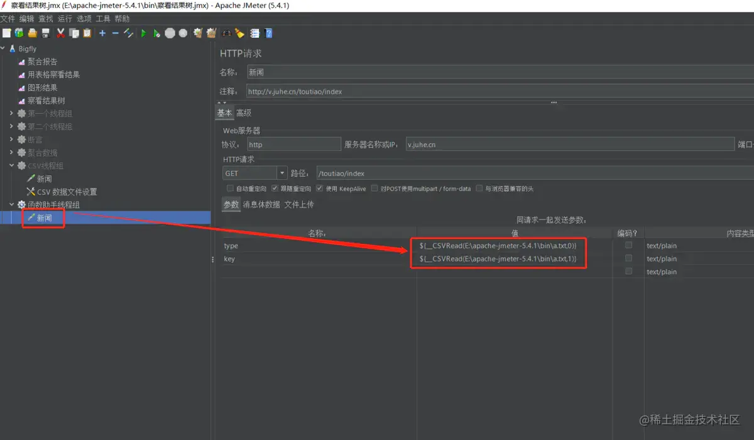Viewport: 754px width, 440px height.
Task: Click the 名称 field containing 新闻
Action: coord(500,72)
